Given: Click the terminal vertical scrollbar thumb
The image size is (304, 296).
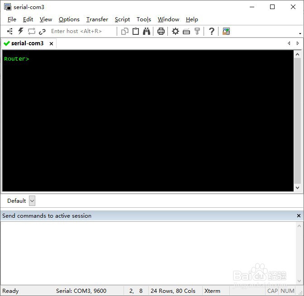Looking at the screenshot, I should tap(297, 121).
